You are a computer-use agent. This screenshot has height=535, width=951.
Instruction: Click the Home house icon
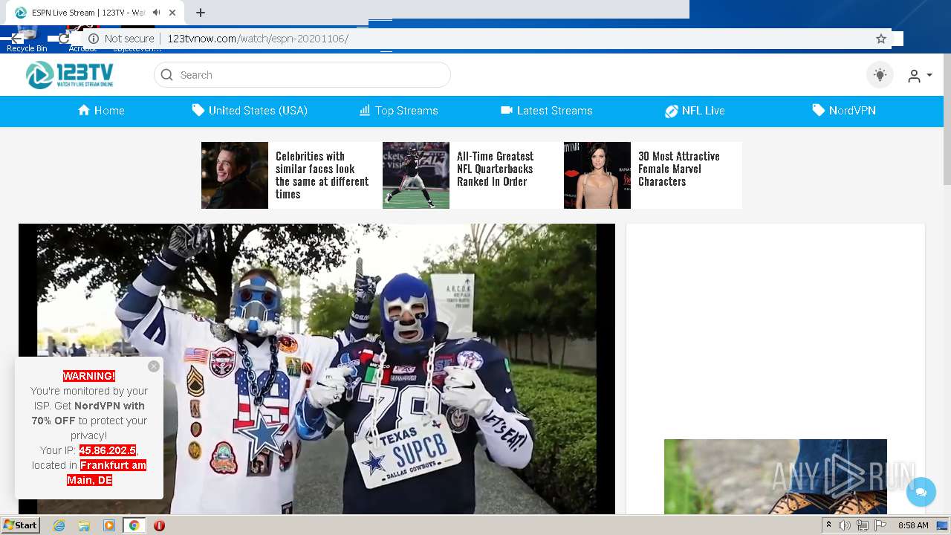[x=84, y=110]
